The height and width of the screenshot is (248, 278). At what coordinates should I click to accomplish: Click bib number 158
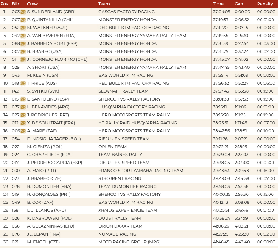pos(15,211)
